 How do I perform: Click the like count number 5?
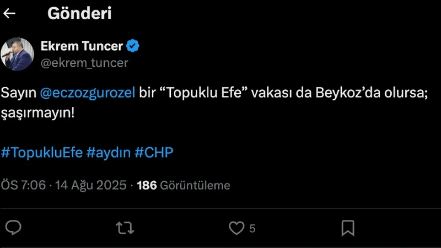[252, 229]
